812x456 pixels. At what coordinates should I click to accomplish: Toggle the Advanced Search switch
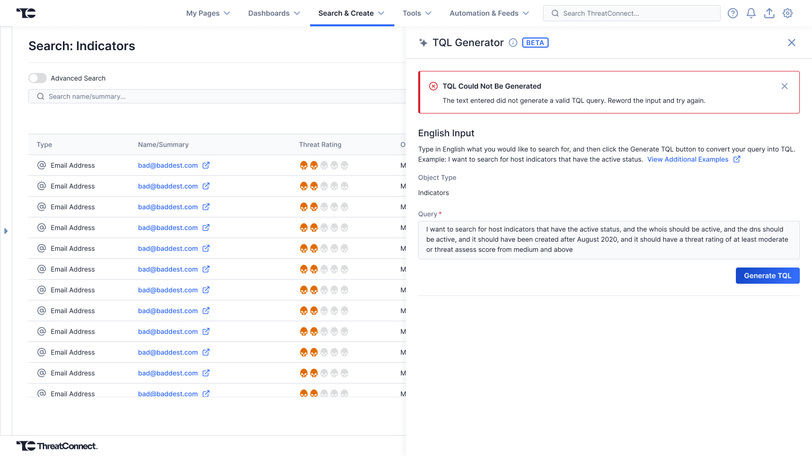coord(38,78)
